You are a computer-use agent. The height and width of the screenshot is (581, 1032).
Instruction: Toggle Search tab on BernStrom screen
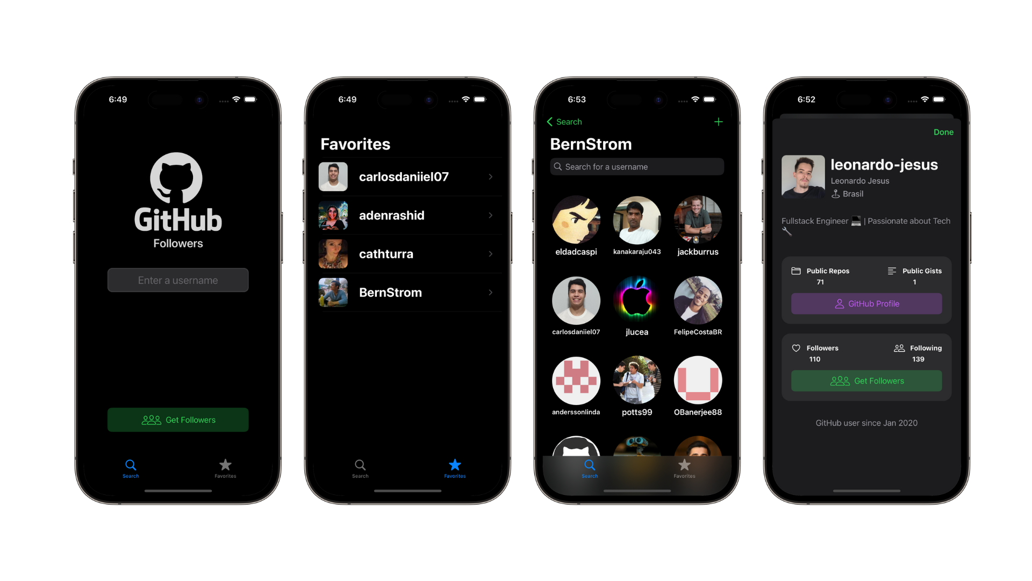point(589,469)
